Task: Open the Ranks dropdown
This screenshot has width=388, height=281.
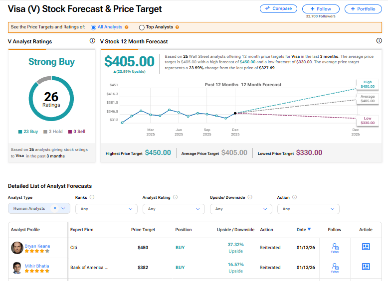Action: (106, 209)
